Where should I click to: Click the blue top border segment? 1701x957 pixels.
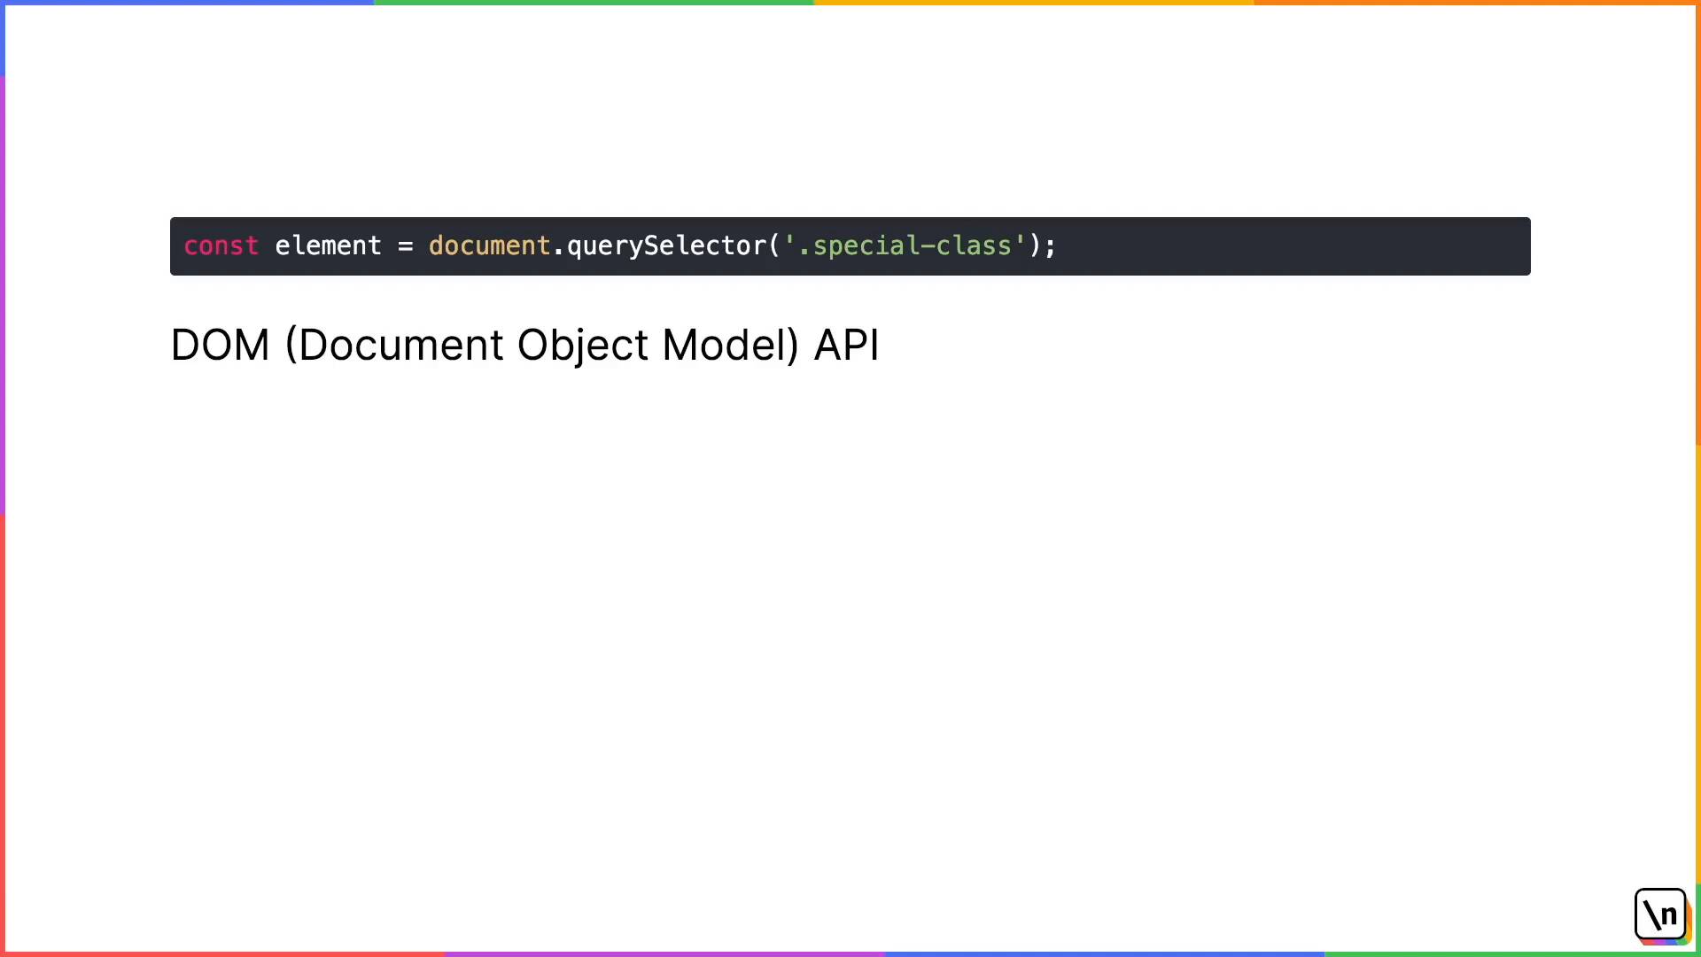pos(187,3)
